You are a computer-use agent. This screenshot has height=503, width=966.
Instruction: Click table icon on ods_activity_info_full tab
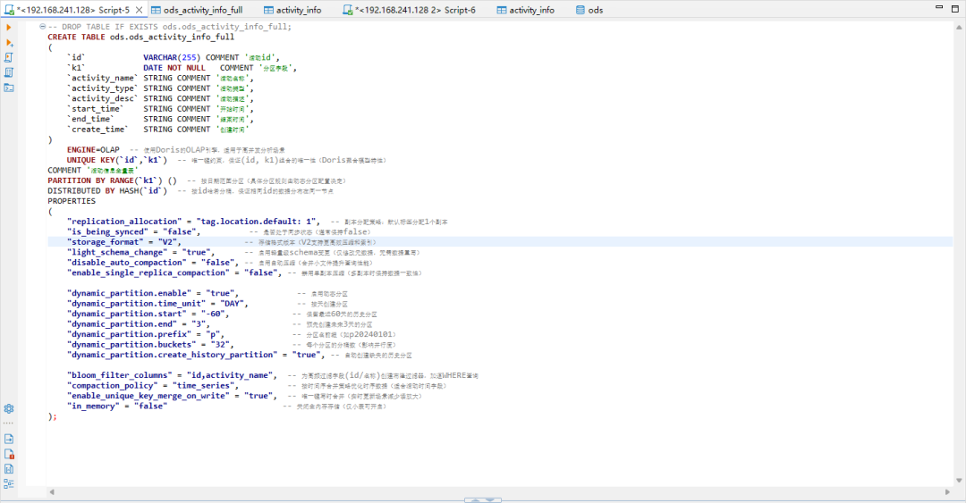156,10
